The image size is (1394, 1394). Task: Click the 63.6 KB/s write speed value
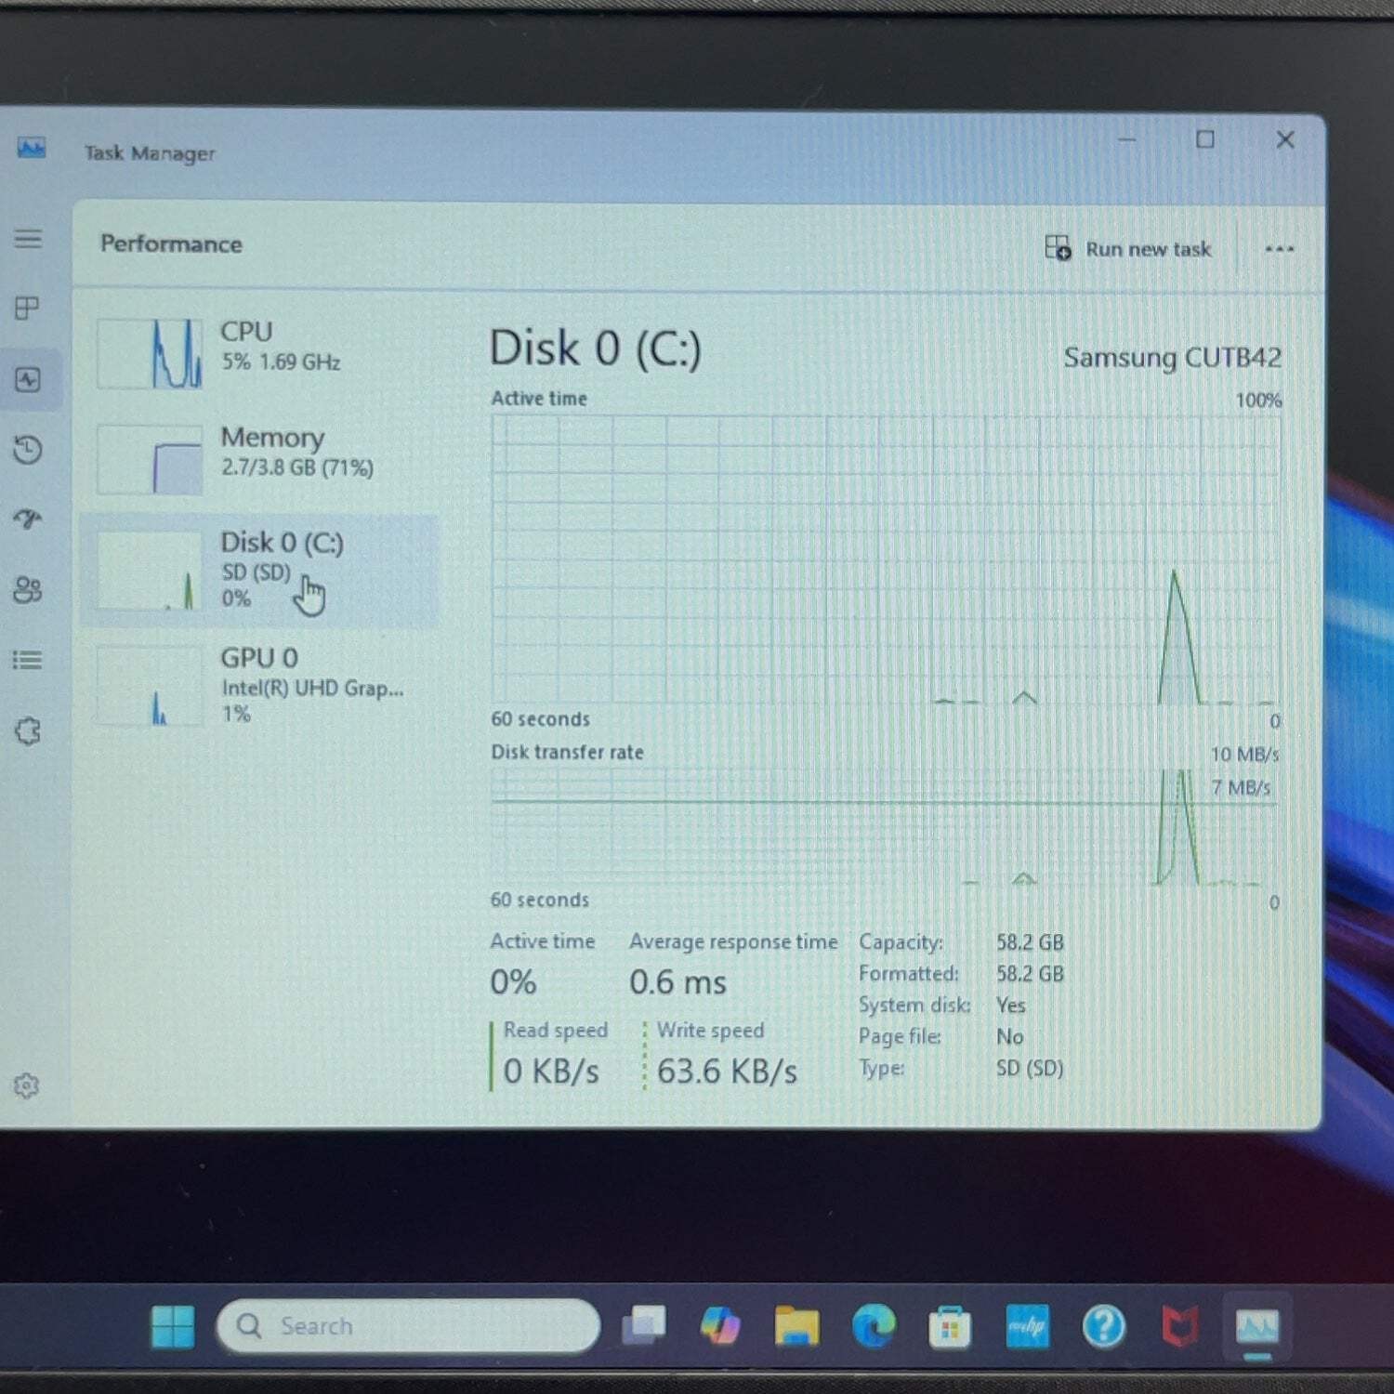click(x=727, y=1072)
